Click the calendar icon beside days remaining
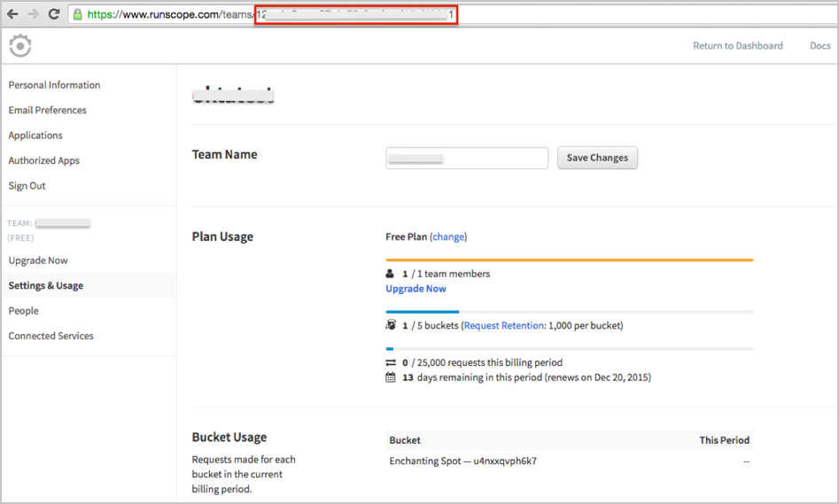 tap(391, 378)
